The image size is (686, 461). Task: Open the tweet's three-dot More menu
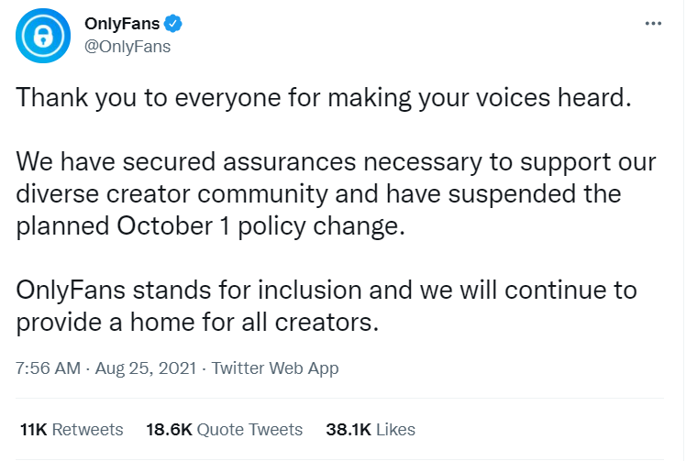point(653,24)
